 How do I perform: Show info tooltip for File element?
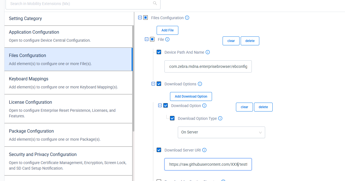pyautogui.click(x=167, y=39)
